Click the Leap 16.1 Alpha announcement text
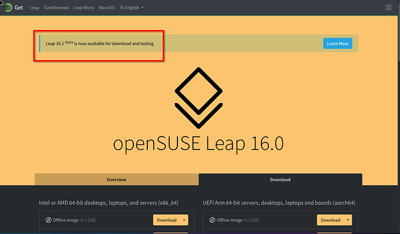The image size is (400, 234). point(100,43)
